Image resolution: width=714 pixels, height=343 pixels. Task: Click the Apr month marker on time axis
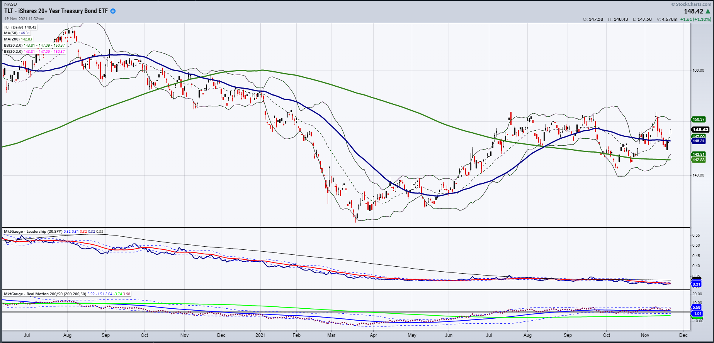tap(373, 335)
